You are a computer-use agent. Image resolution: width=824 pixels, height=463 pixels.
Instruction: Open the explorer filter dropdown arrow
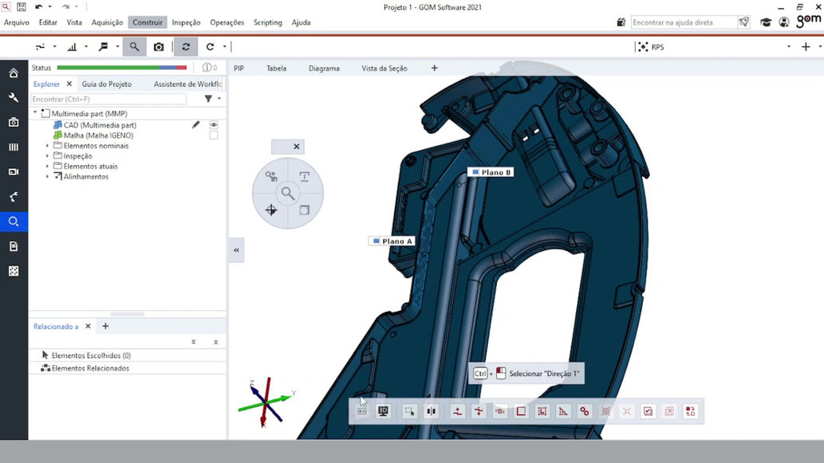click(219, 99)
